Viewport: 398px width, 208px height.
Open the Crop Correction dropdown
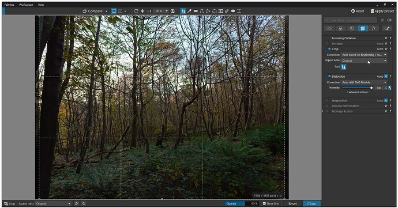[364, 55]
